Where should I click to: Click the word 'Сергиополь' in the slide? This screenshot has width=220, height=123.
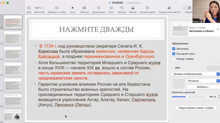click(x=144, y=100)
